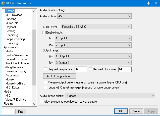Viewport: 160px width, 116px height.
Task: Enable Request sample rate checkbox
Action: tap(45, 69)
